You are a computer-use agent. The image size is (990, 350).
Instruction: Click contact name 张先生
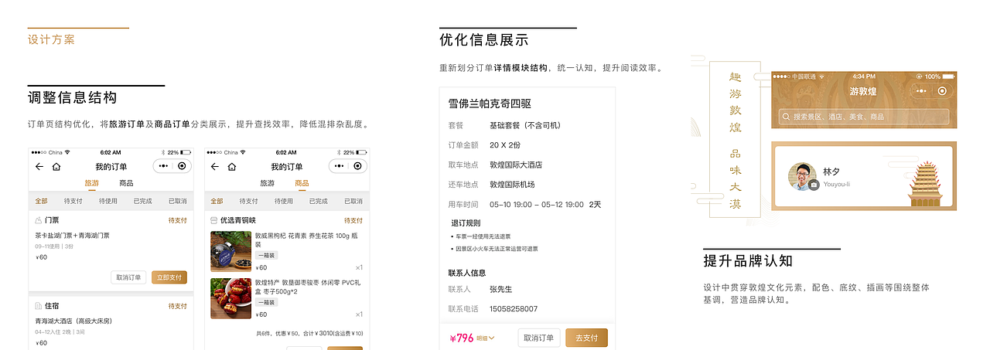click(501, 289)
